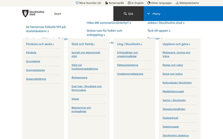Click the magnifying glass Sök icon

click(125, 14)
